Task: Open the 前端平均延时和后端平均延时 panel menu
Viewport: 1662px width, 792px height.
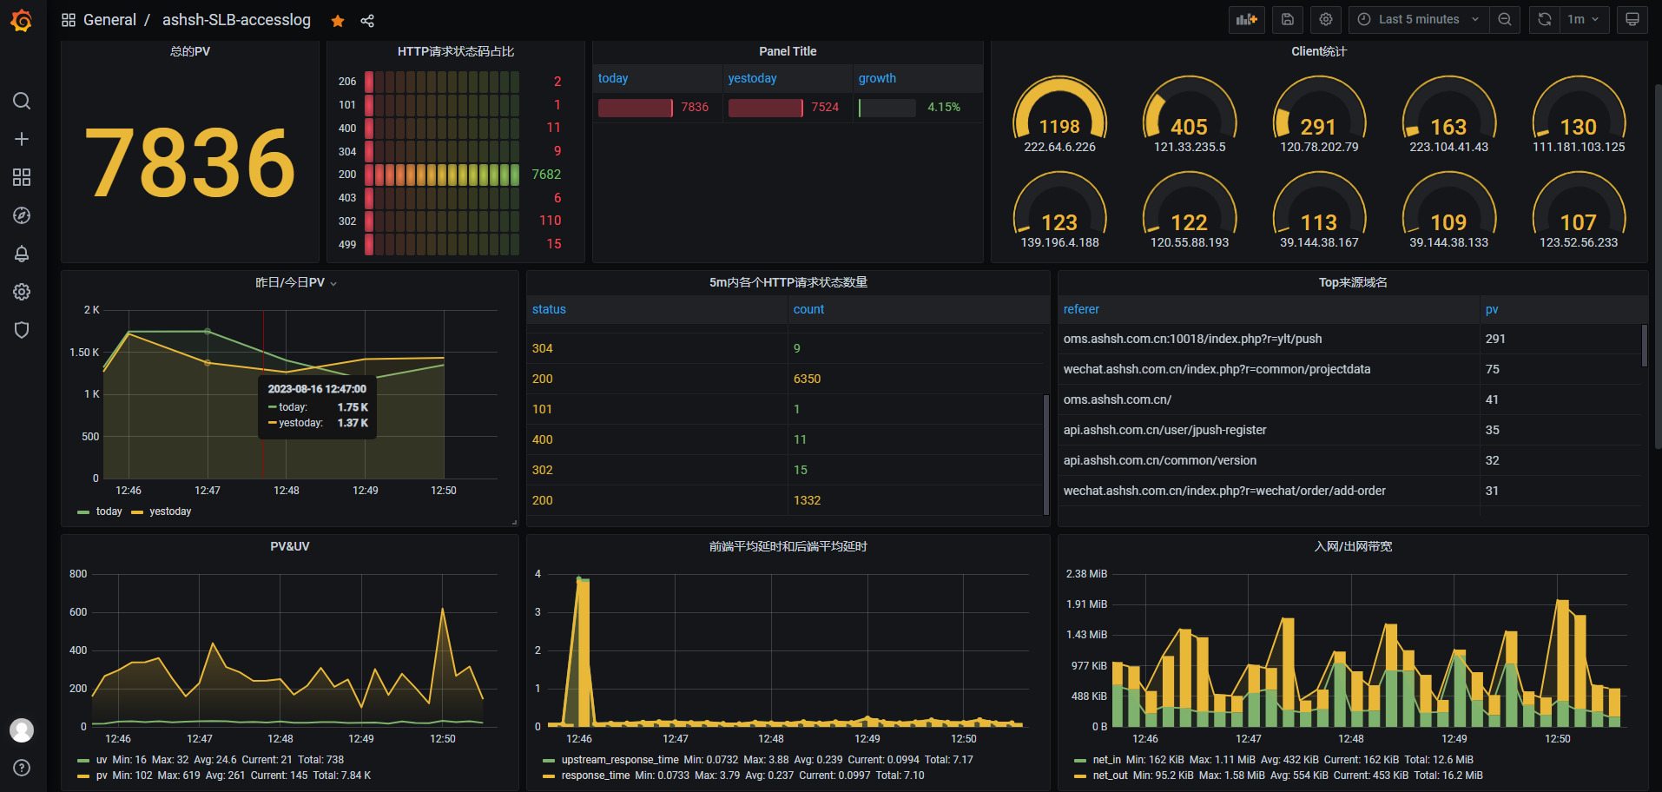Action: [788, 546]
